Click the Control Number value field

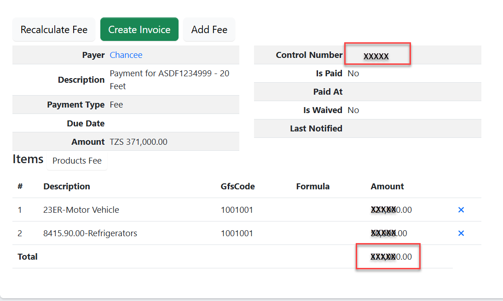[376, 56]
